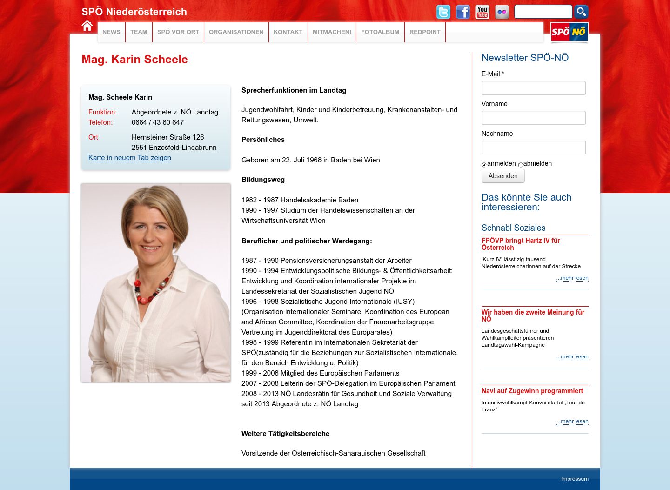
Task: Open the MITMACHEN! menu item
Action: pyautogui.click(x=332, y=32)
